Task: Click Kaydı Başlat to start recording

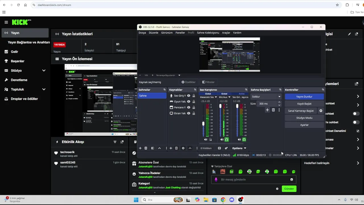Action: [x=304, y=104]
